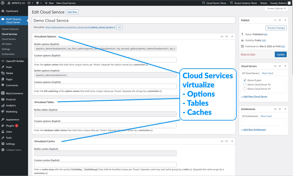Edit the publish Status link
The width and height of the screenshot is (293, 176).
pyautogui.click(x=265, y=34)
